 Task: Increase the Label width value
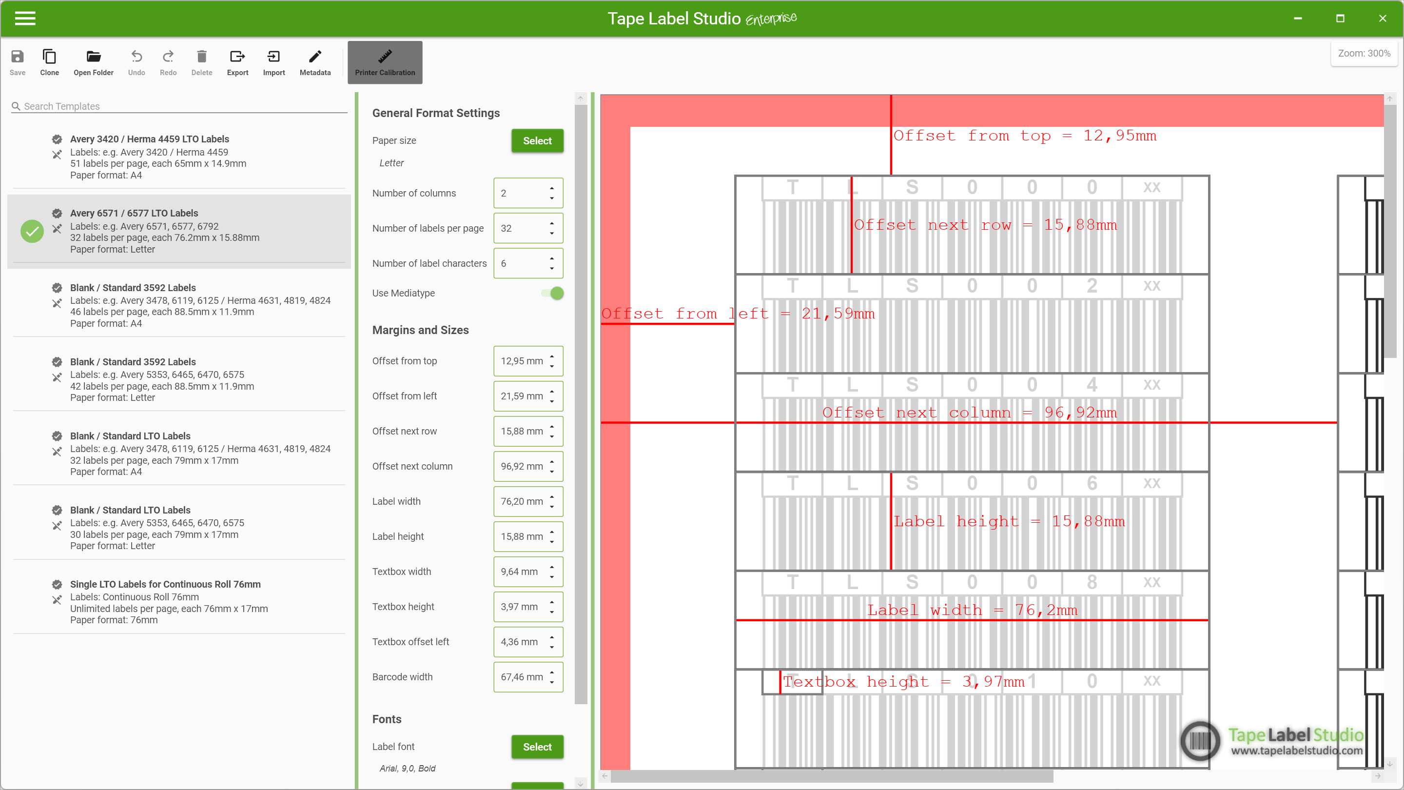click(x=552, y=497)
